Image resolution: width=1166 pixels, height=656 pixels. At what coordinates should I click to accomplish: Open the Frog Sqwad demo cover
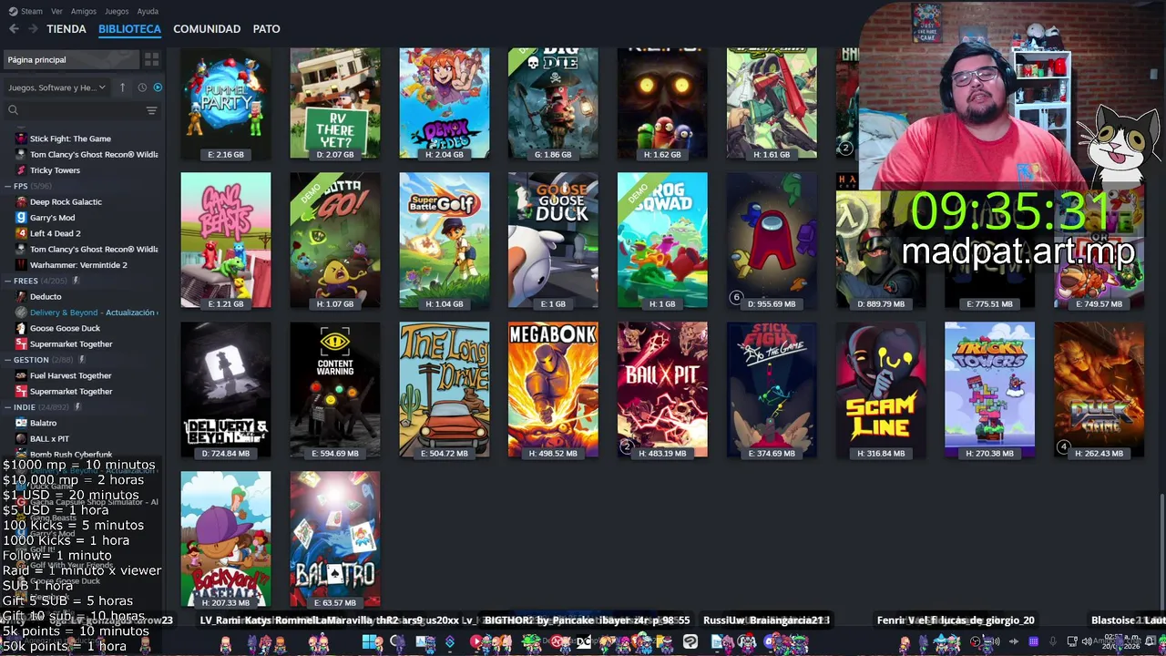pos(662,241)
